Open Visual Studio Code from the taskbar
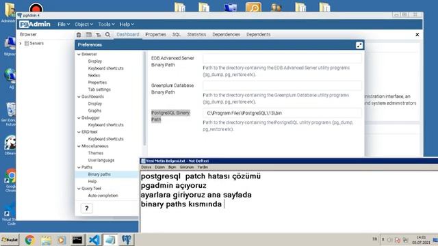This screenshot has height=246, width=438. pos(94,240)
